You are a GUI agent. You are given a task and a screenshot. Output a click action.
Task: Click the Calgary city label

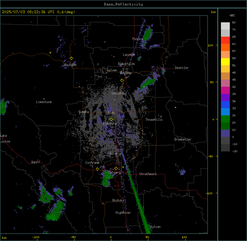(114, 173)
